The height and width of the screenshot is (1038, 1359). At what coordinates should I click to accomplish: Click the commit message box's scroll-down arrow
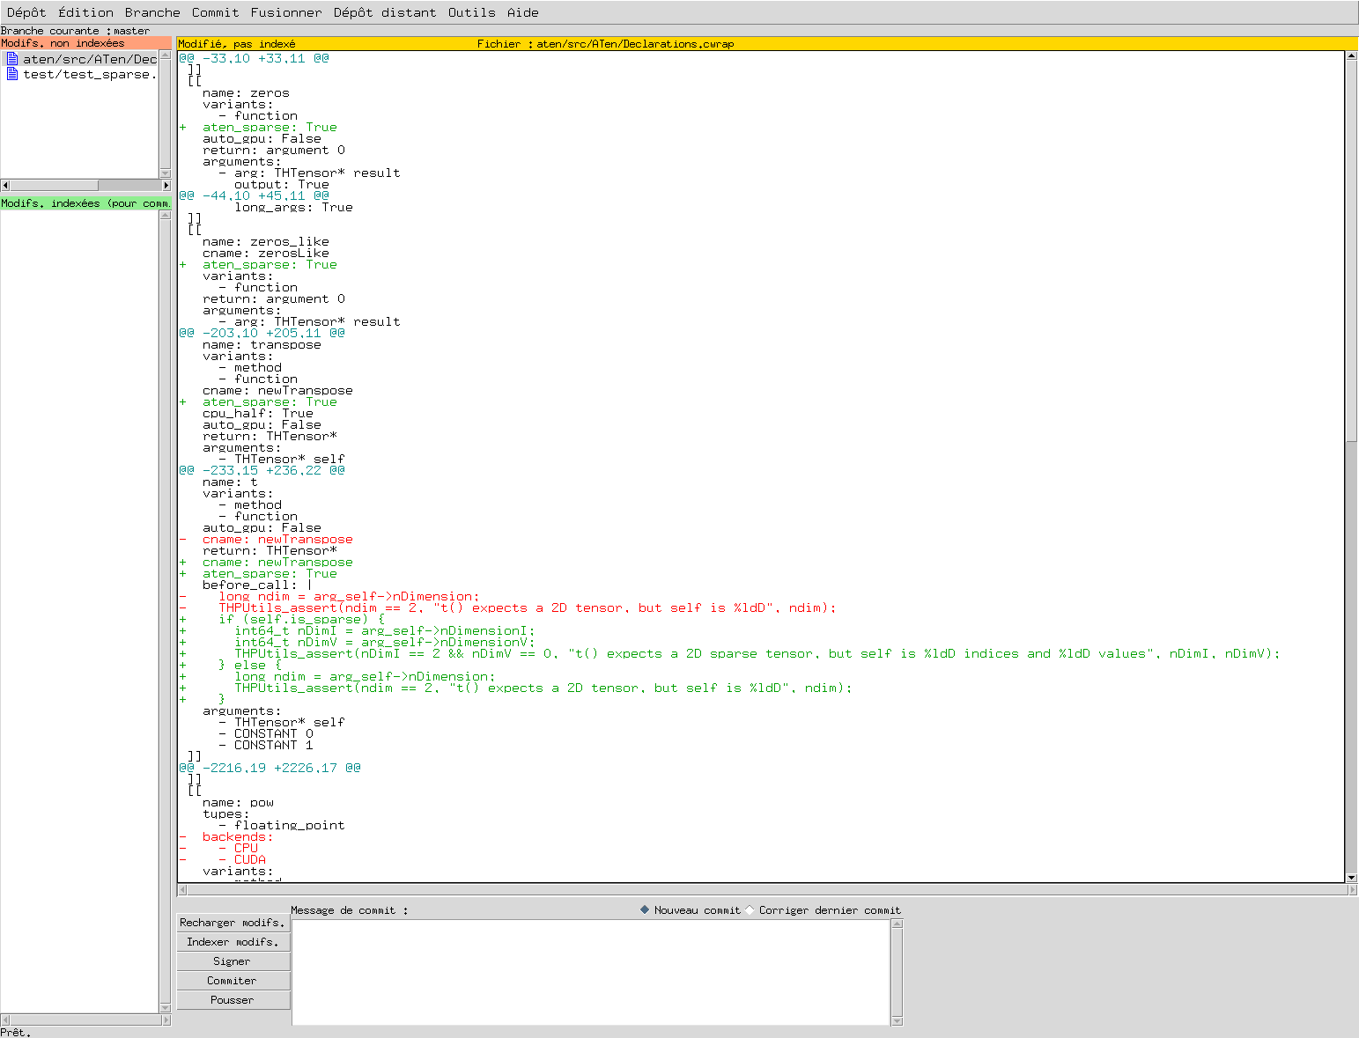[x=897, y=1021]
